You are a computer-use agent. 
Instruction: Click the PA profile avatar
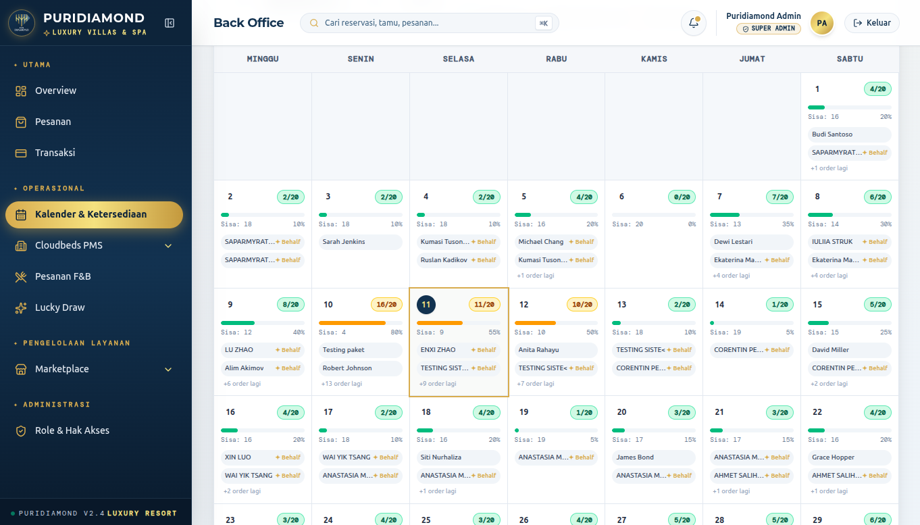click(822, 23)
